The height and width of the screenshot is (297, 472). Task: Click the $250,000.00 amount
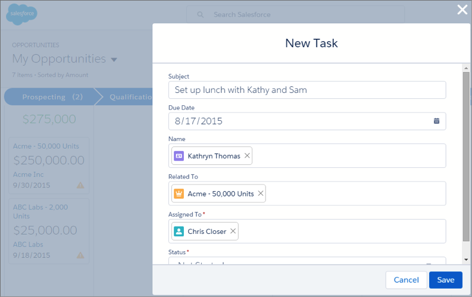[49, 160]
